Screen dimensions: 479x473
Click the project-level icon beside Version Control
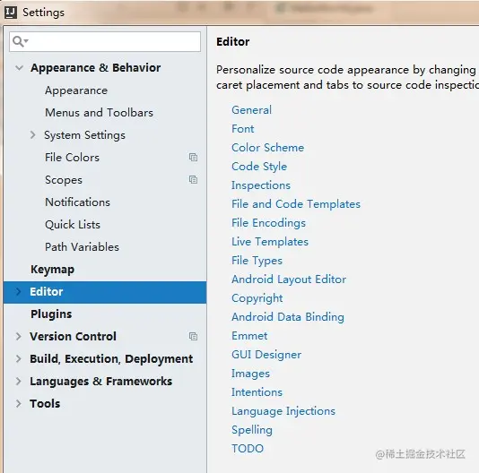(x=193, y=336)
